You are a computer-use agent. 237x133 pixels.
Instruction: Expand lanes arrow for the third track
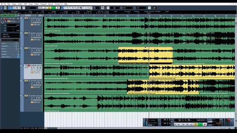click(21, 48)
